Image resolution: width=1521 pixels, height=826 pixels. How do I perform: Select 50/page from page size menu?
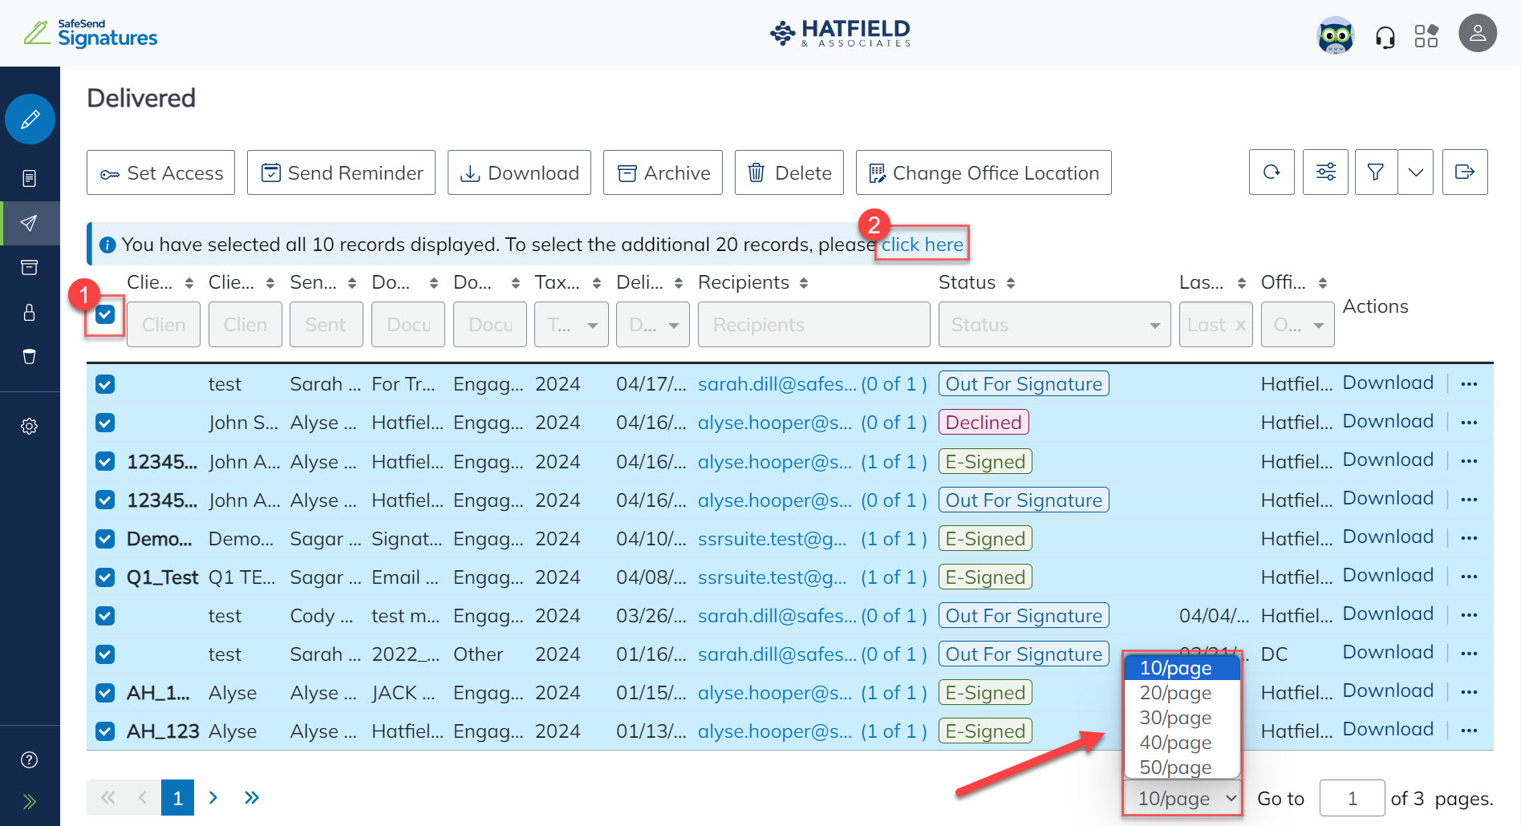1174,767
